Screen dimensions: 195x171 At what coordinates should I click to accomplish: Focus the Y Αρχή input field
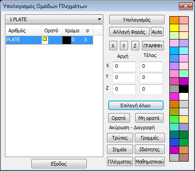point(124,78)
